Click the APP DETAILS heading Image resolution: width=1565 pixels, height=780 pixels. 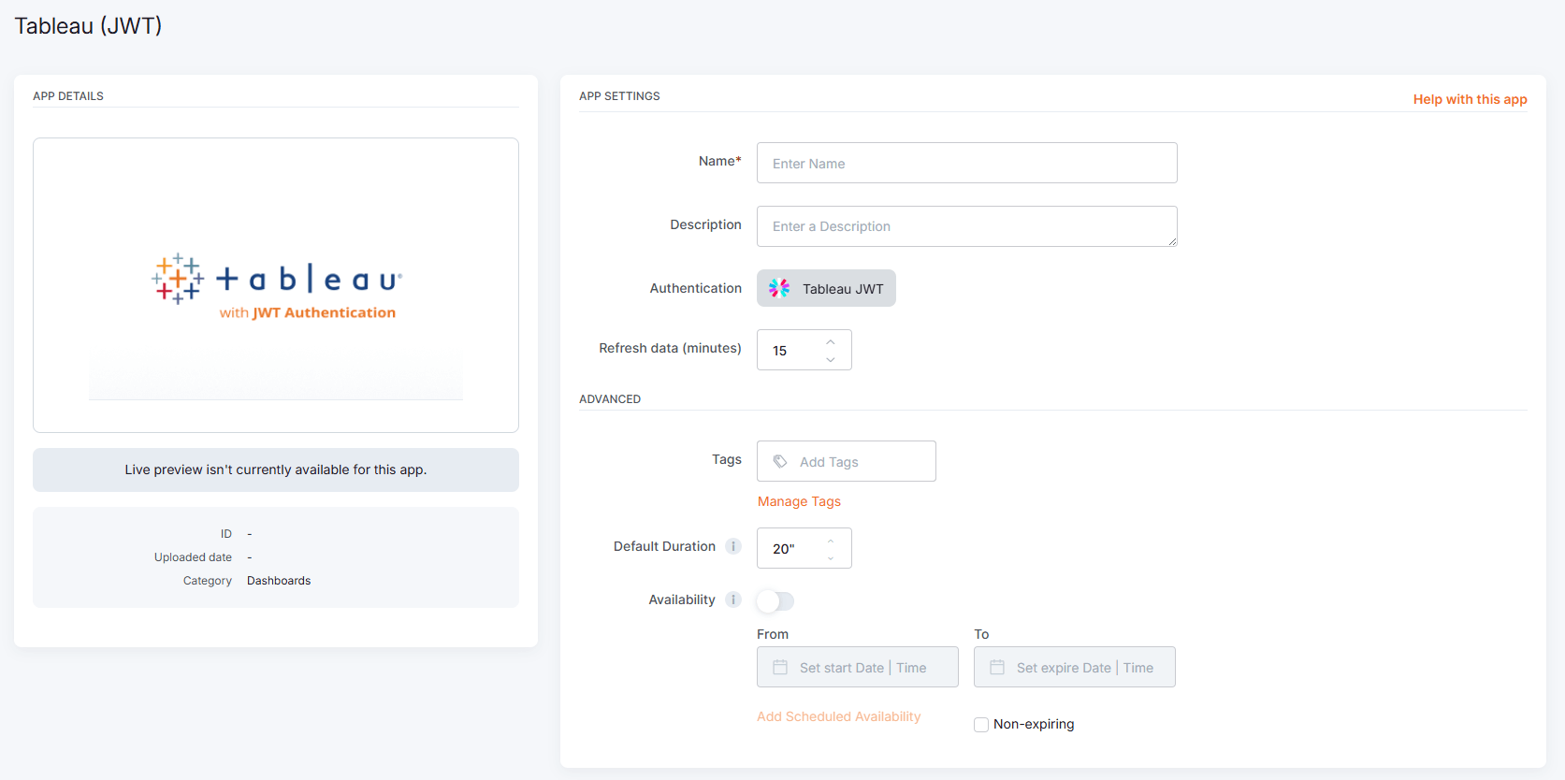pos(68,96)
